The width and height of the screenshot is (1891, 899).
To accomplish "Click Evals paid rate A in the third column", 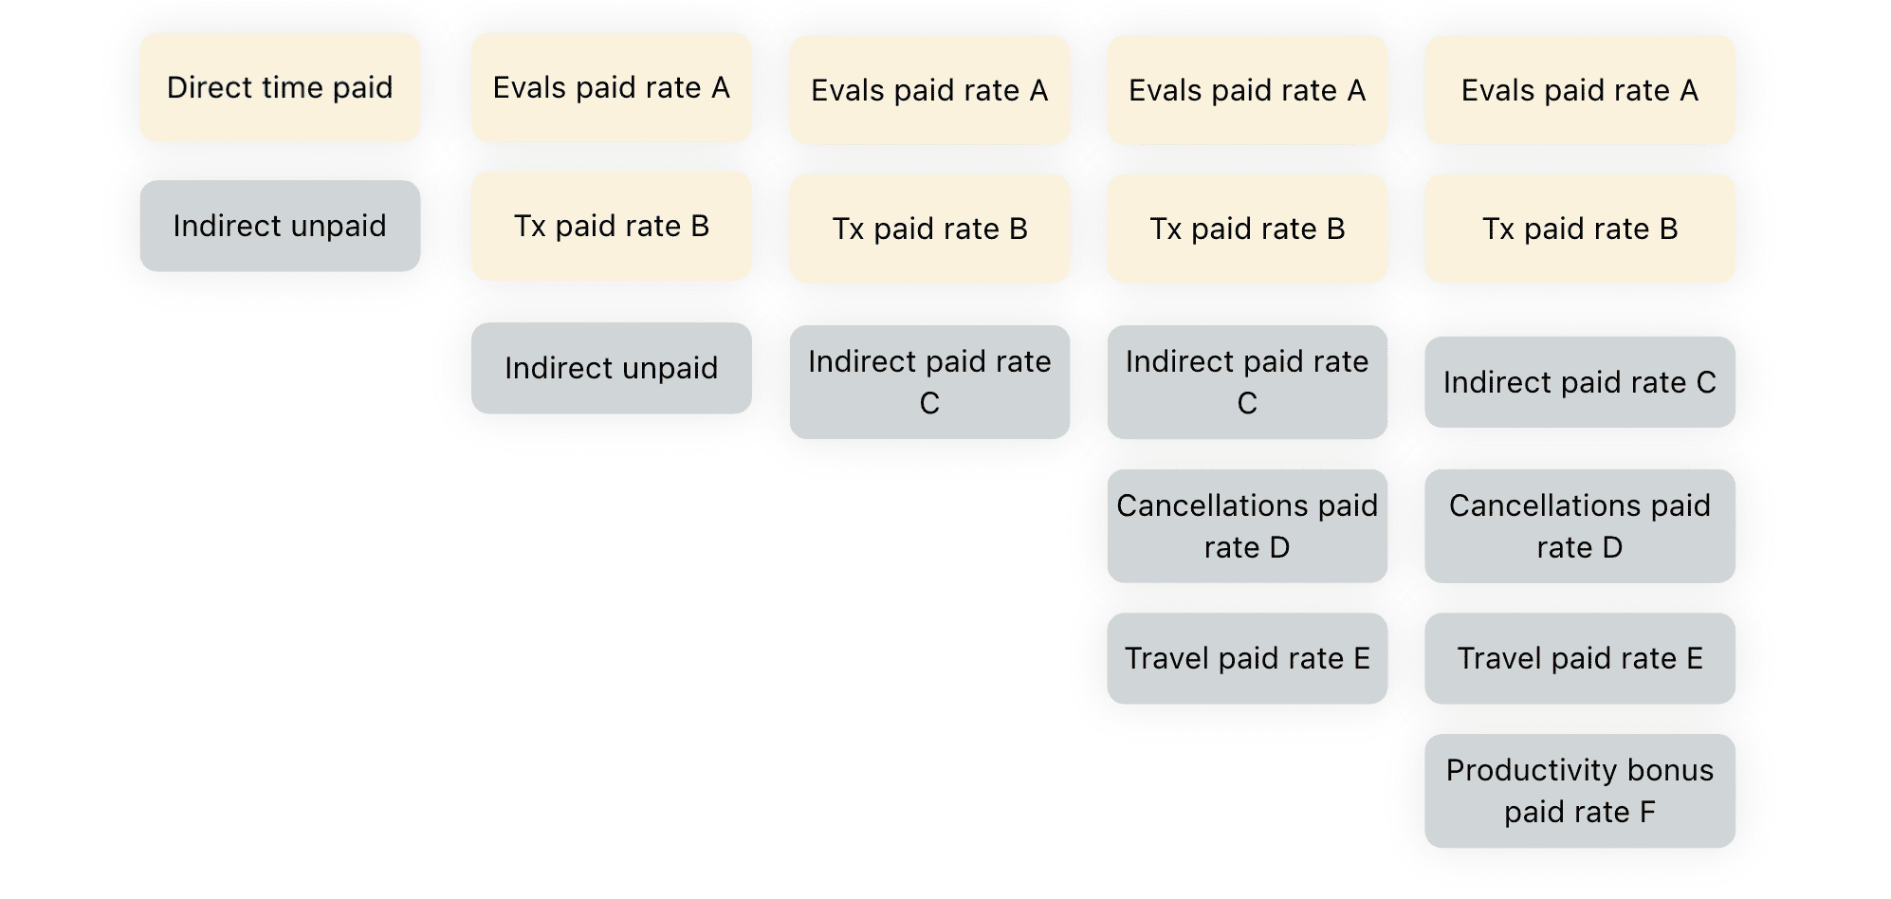I will pos(929,90).
